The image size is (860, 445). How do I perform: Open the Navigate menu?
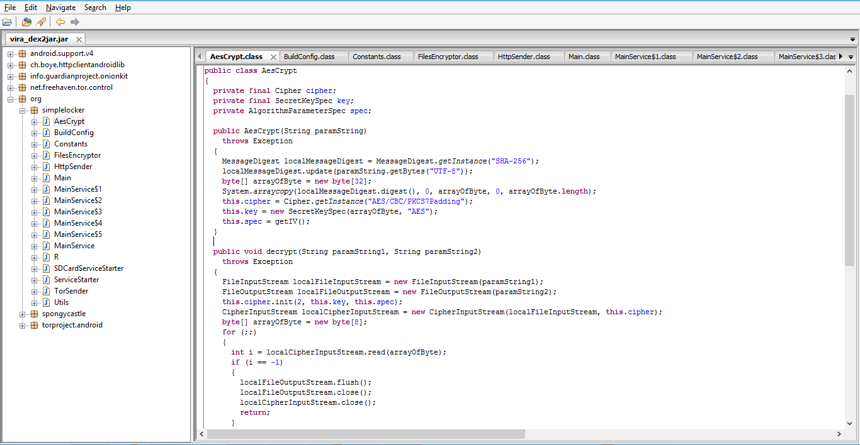[x=60, y=8]
